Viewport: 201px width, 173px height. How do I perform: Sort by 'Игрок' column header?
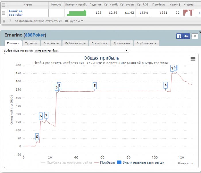[28, 5]
